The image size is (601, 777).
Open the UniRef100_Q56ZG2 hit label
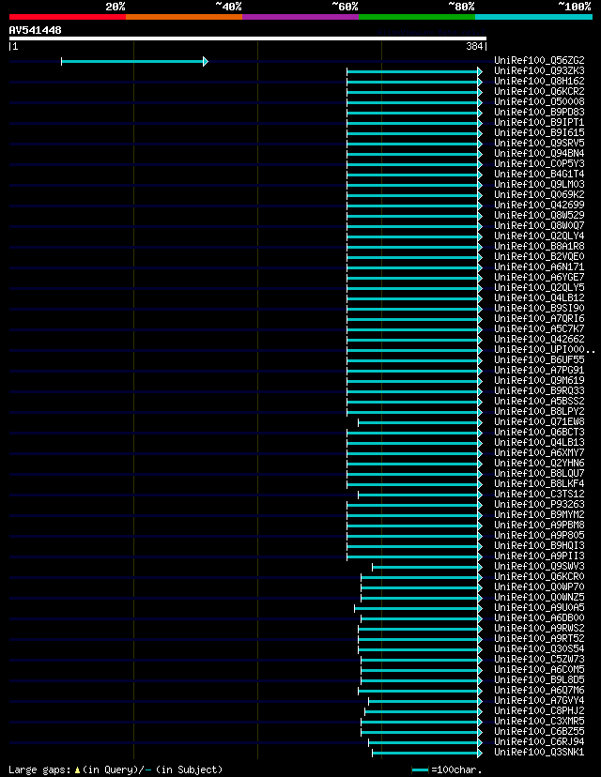click(x=539, y=60)
